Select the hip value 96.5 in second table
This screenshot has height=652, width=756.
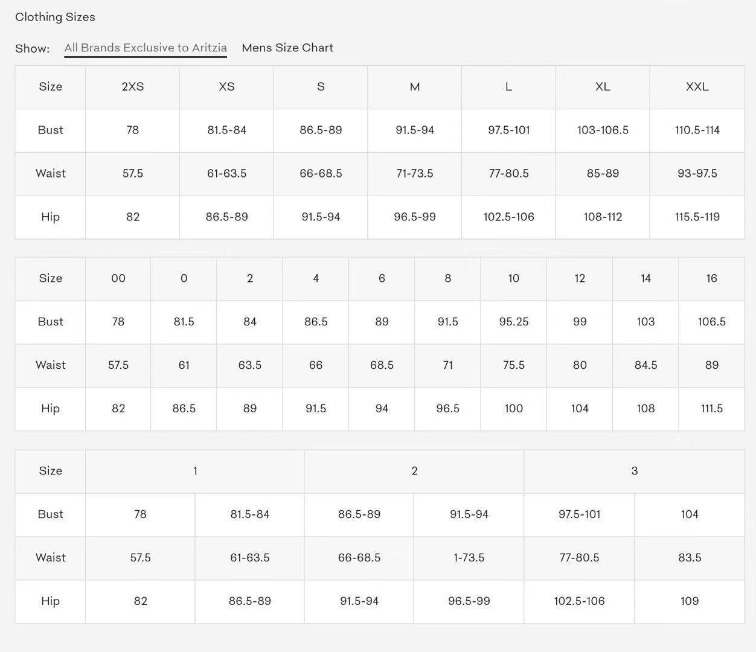pyautogui.click(x=447, y=409)
